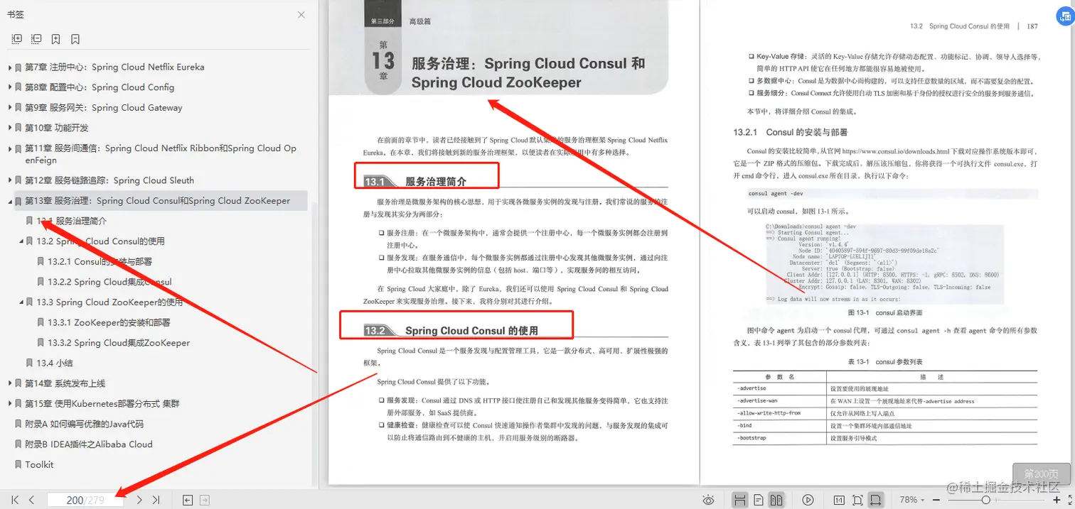Click the 13.2.1 Consul的安装与部署 heading on page

coord(791,132)
